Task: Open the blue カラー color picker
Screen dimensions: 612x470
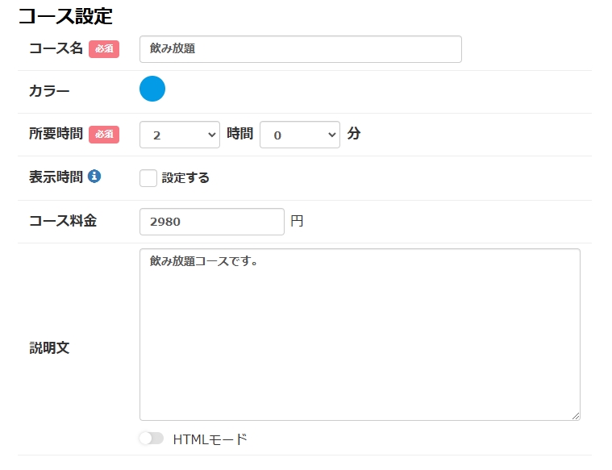Action: 152,89
